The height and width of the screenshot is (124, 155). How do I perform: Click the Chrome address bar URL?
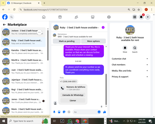46,10
